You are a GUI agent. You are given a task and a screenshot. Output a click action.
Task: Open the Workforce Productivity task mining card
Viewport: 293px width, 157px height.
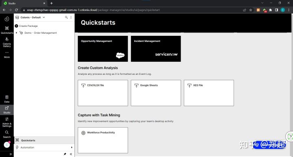[103, 140]
